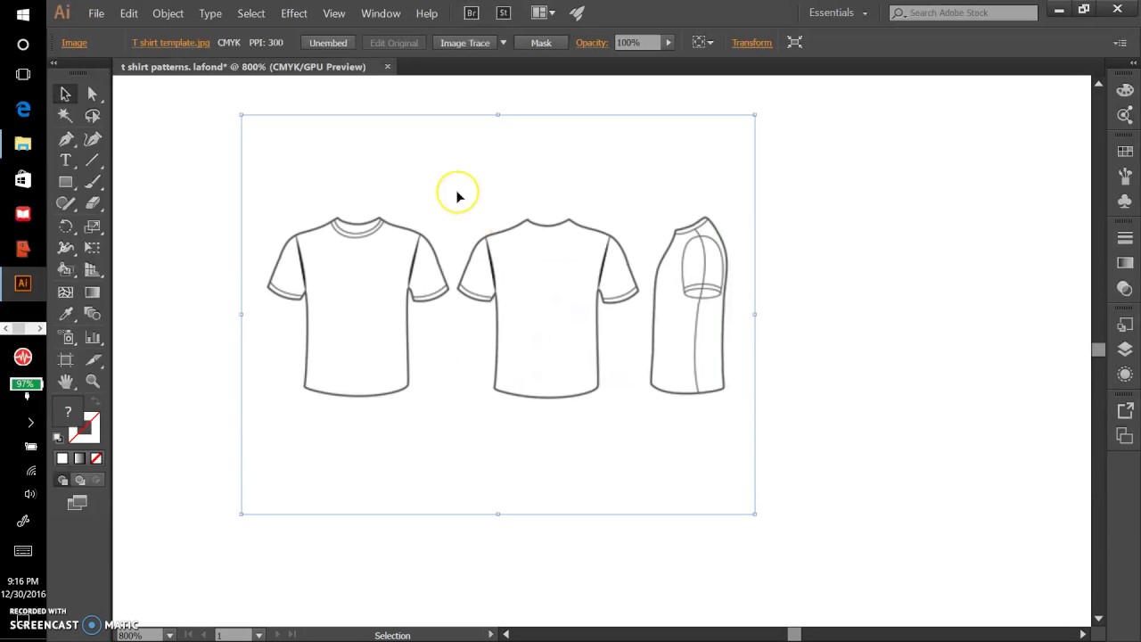Screen dimensions: 1141x642
Task: Open the Brushes panel icon
Action: pyautogui.click(x=1125, y=177)
